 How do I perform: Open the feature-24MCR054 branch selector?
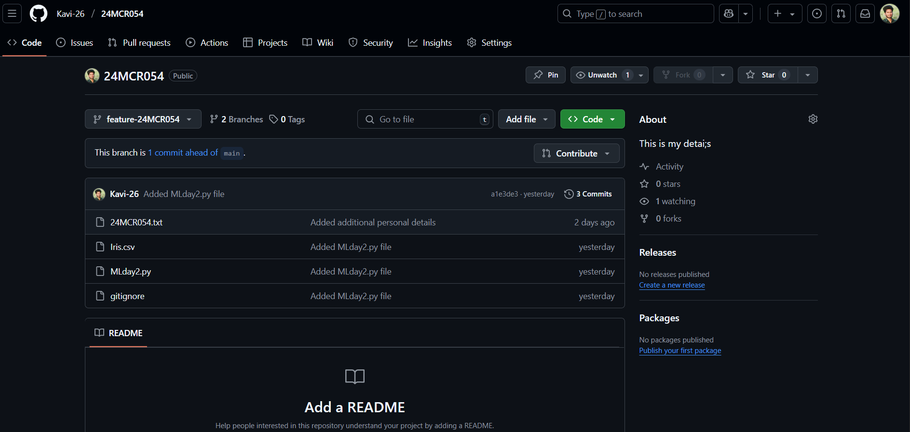click(143, 119)
